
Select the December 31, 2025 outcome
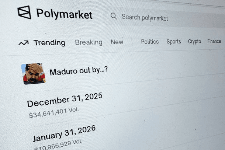[65, 100]
